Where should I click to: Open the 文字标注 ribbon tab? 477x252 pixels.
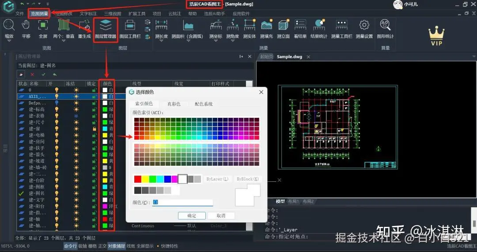88,14
